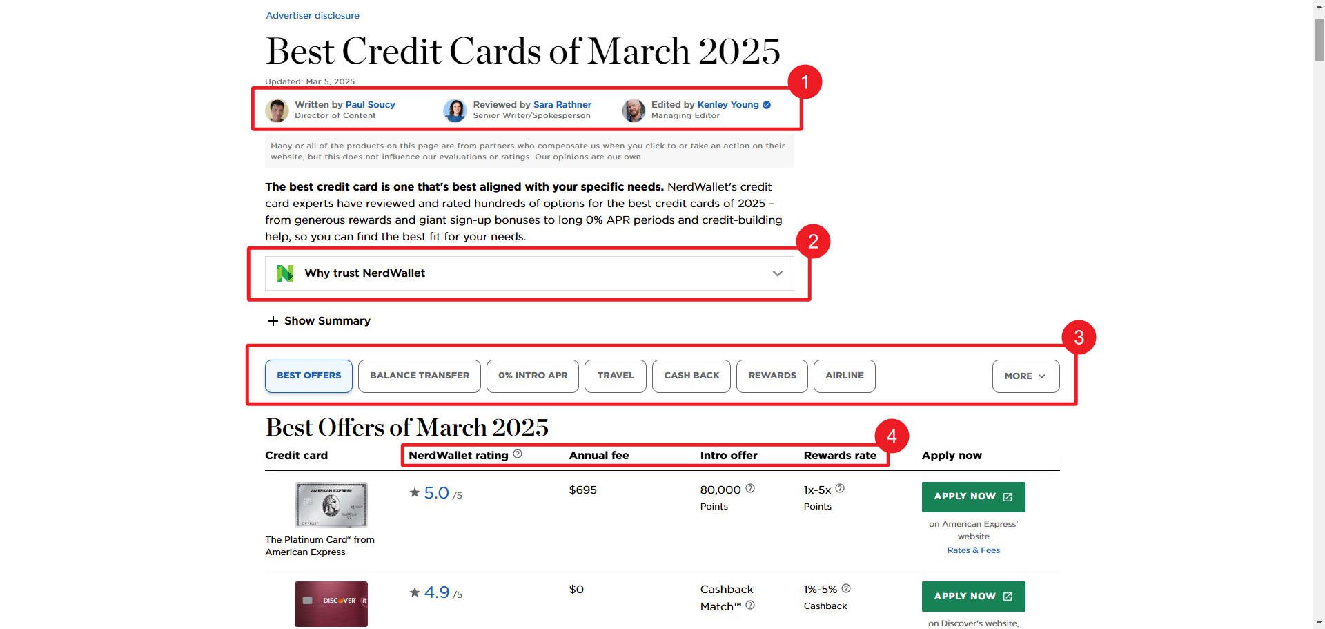Click the help icon next to 1x-5x Points
This screenshot has width=1325, height=629.
pos(841,487)
